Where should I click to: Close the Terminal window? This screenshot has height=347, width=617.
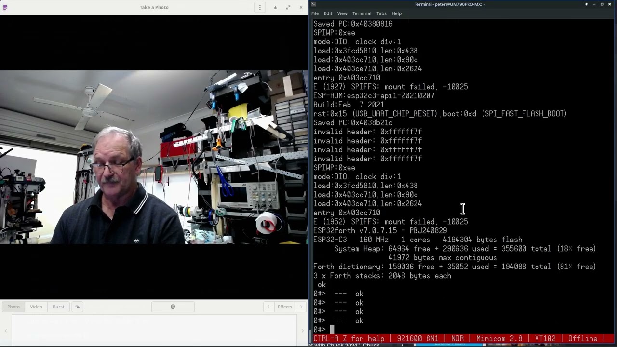610,4
